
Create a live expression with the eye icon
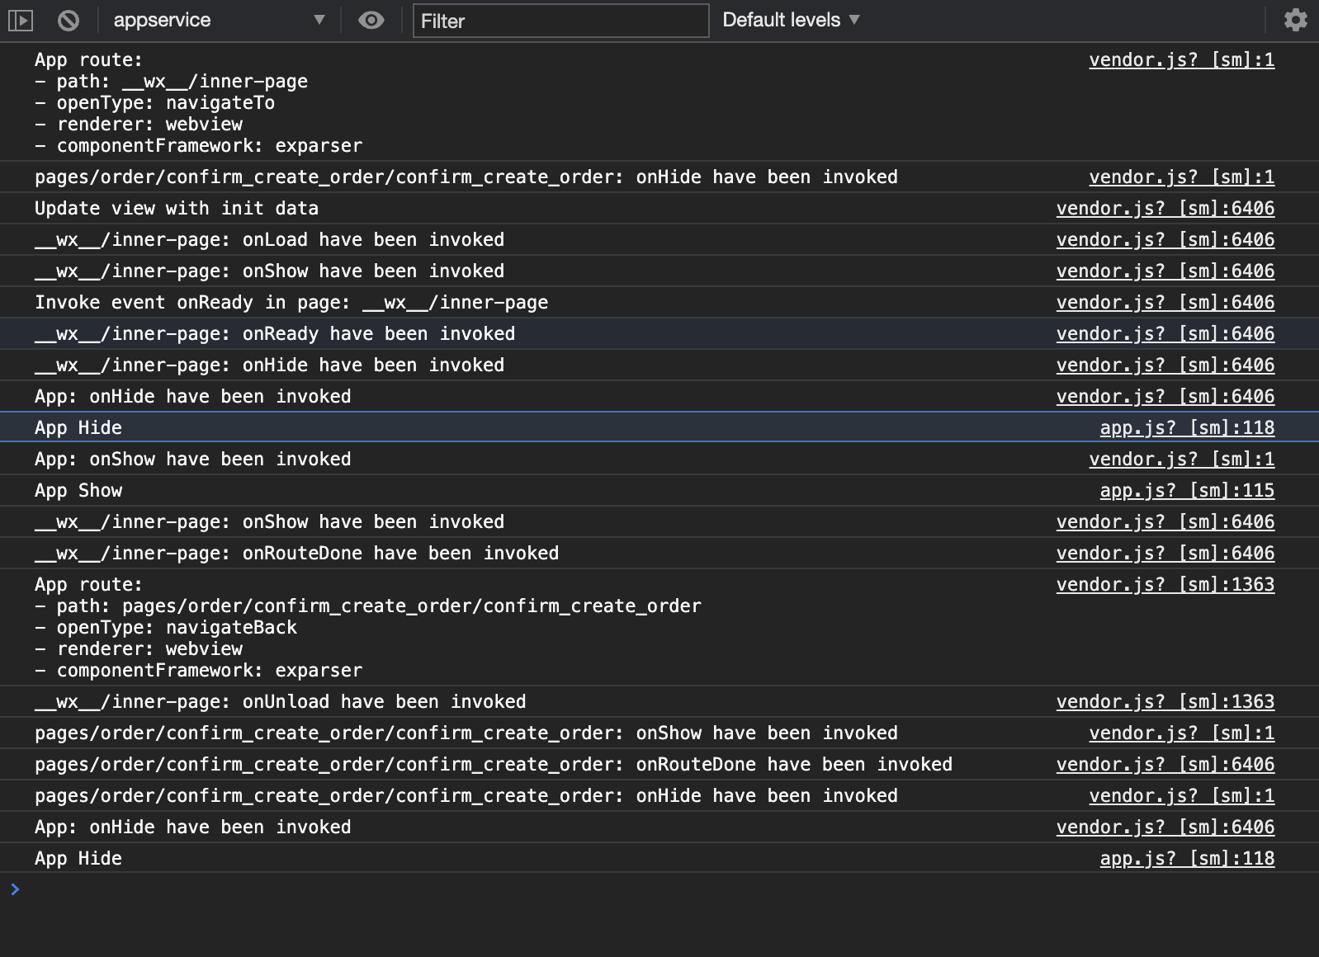(x=371, y=20)
